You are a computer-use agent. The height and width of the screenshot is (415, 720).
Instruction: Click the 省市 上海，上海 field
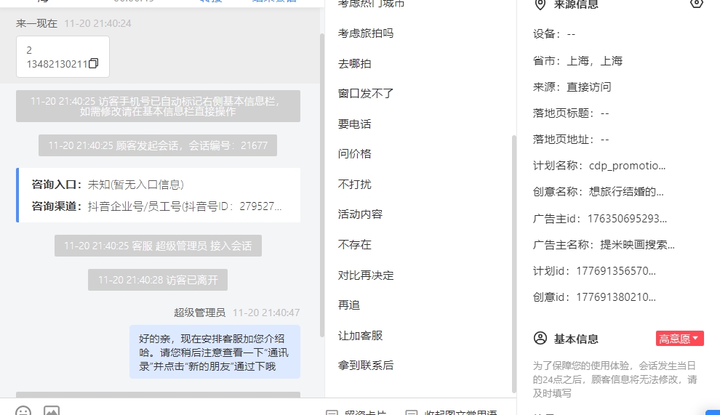pos(577,61)
